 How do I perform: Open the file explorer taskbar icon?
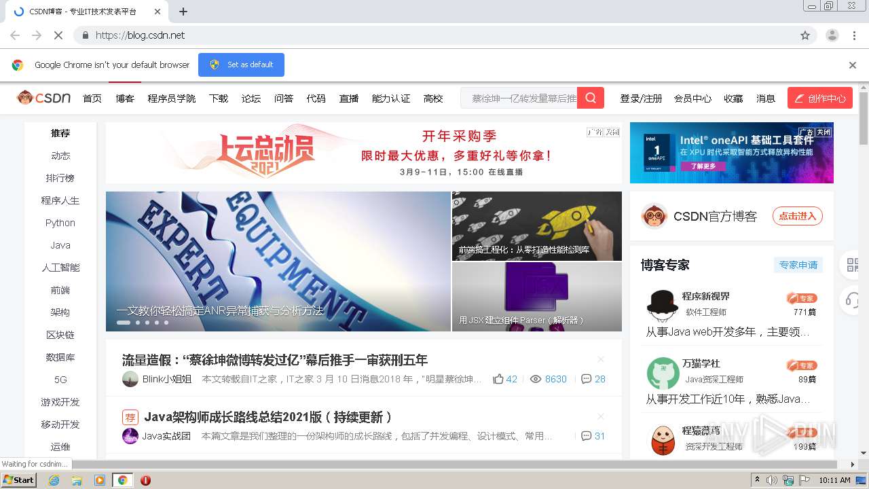click(77, 480)
